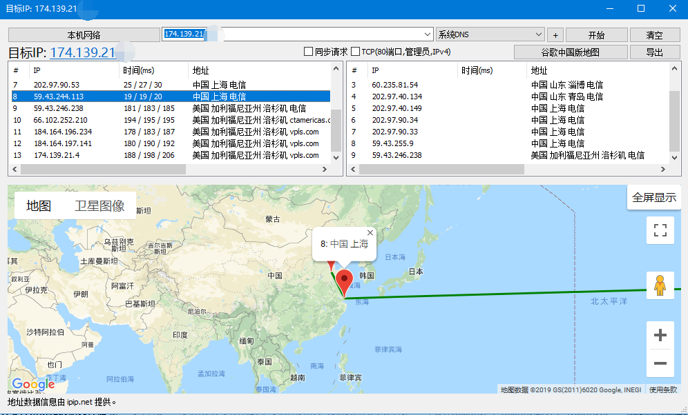This screenshot has width=688, height=415.
Task: Zoom in the map with plus icon
Action: click(660, 335)
